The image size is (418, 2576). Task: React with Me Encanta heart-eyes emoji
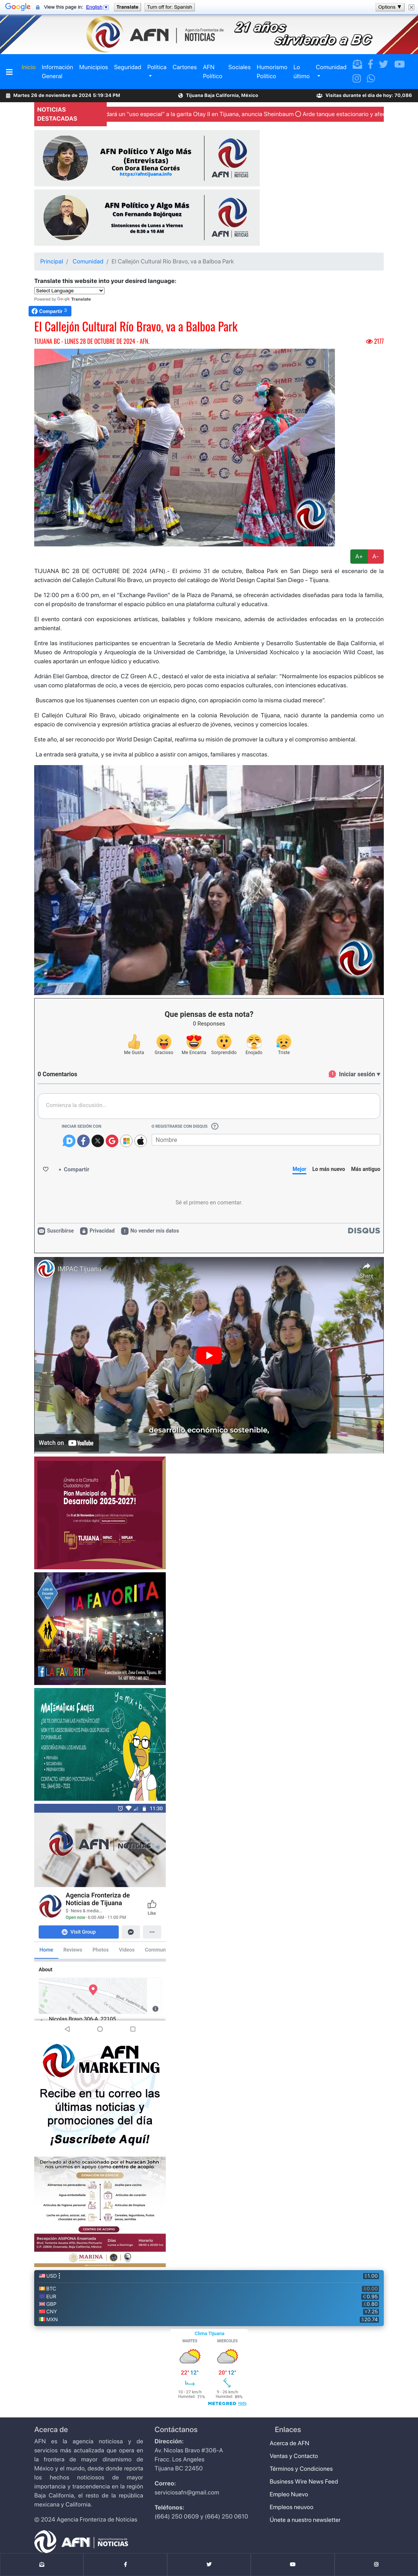tap(194, 1042)
